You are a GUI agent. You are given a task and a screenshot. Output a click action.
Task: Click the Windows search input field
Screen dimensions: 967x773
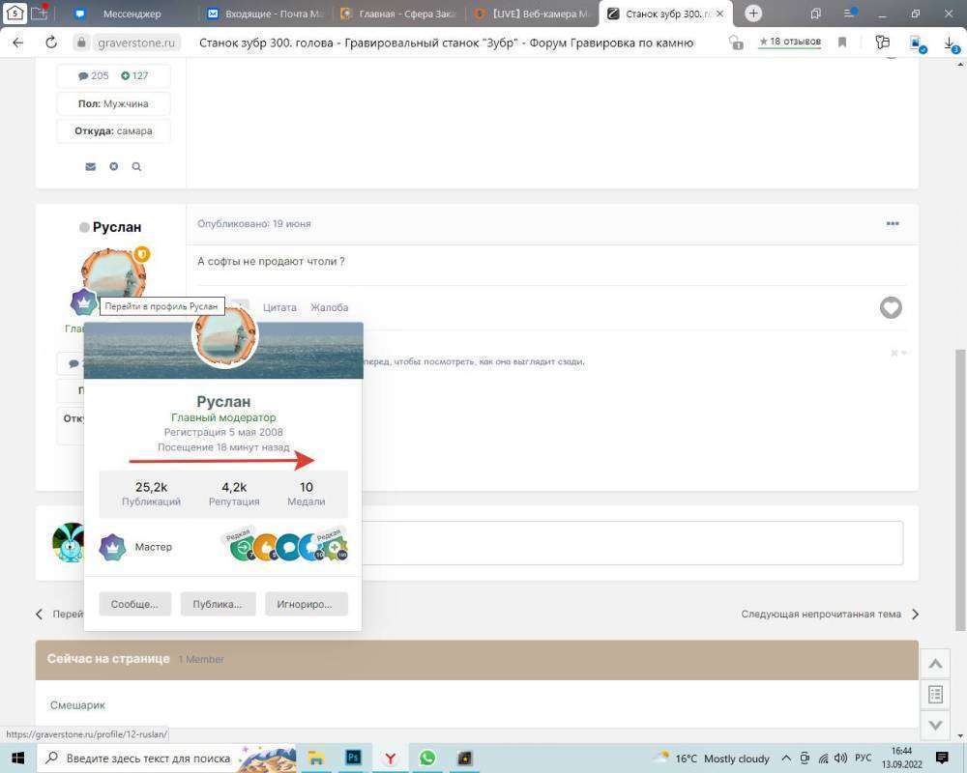[145, 758]
